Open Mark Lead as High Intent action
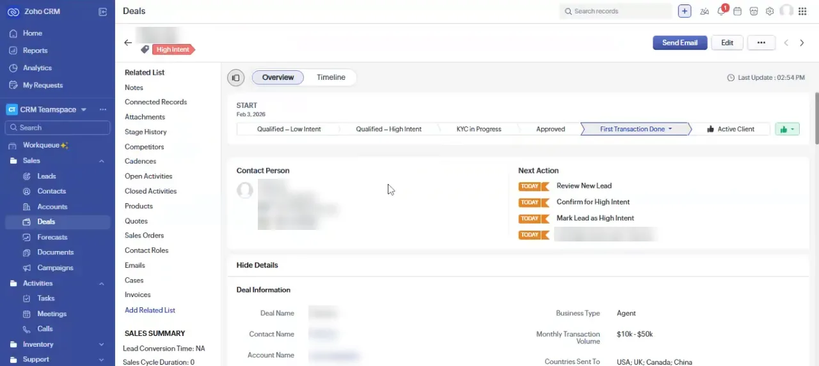 tap(595, 218)
